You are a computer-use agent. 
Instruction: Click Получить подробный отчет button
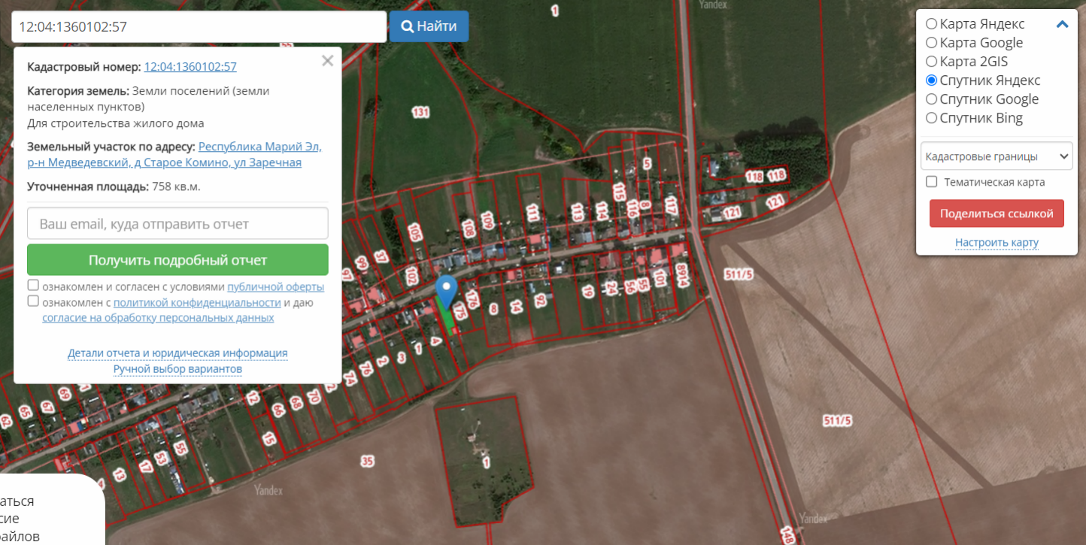[177, 260]
